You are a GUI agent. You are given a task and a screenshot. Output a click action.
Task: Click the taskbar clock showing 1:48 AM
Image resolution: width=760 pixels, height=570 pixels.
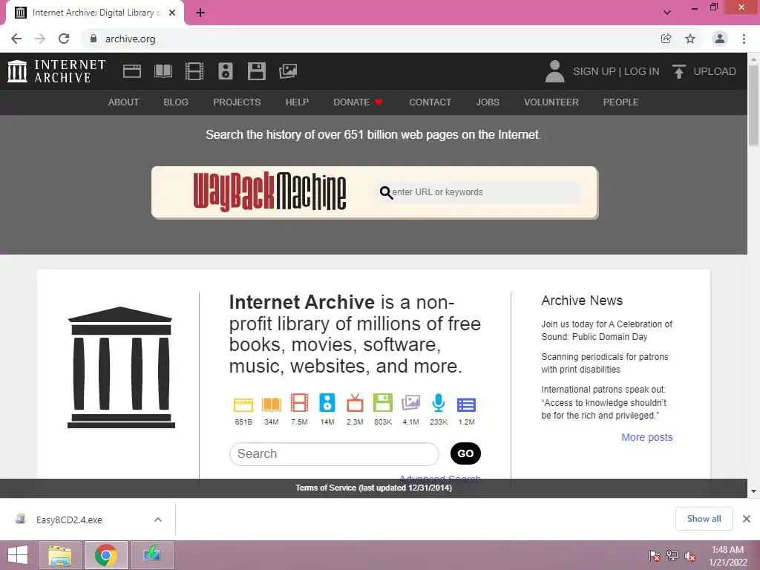pyautogui.click(x=727, y=556)
